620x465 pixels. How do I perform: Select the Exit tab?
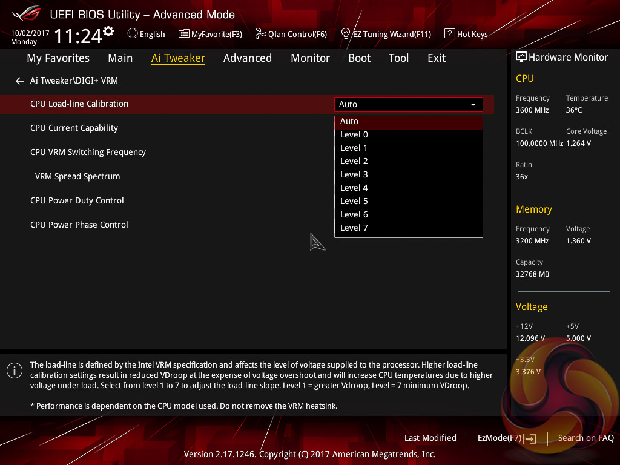[x=437, y=58]
